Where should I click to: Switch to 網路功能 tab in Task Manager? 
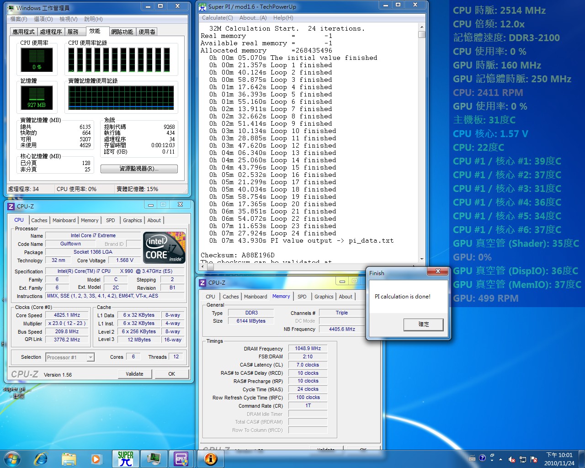pyautogui.click(x=122, y=32)
